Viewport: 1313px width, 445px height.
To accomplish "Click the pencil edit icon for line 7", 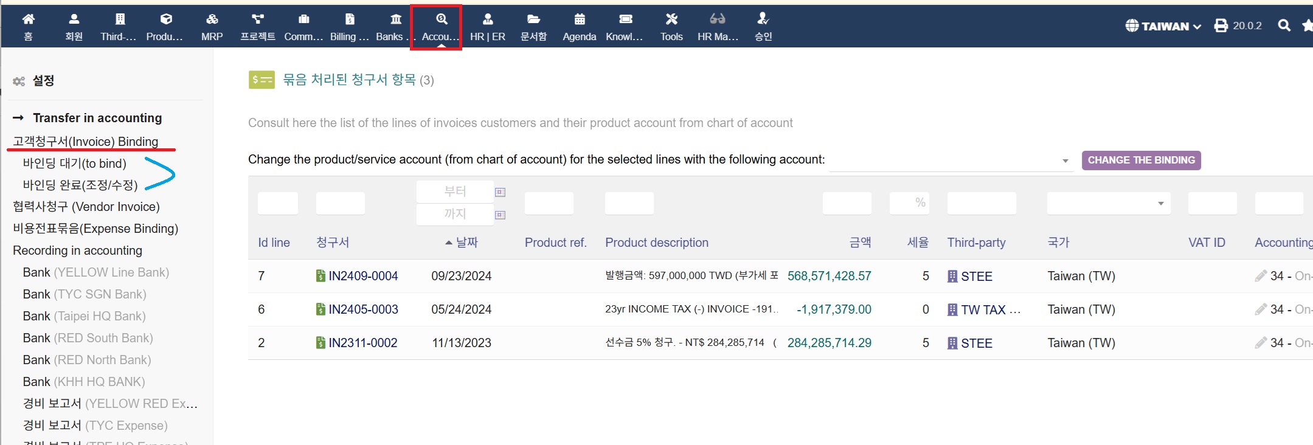I will tap(1260, 276).
